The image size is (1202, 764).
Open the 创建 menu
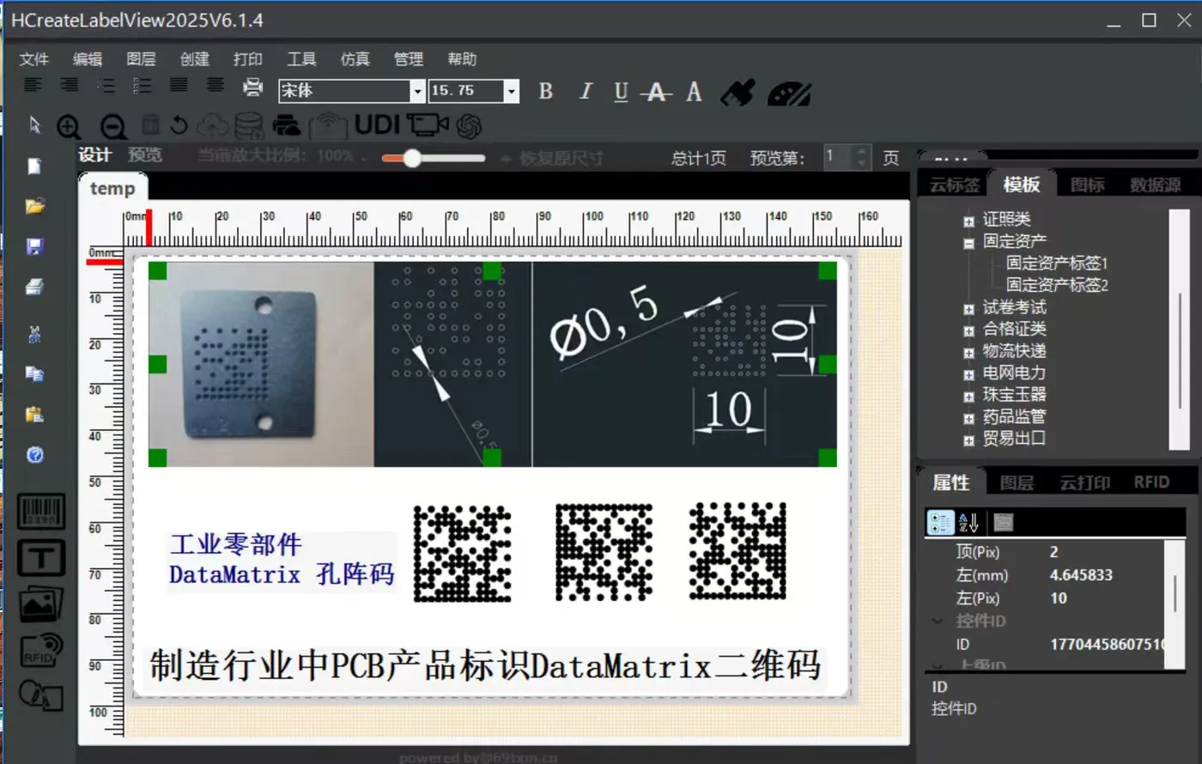pyautogui.click(x=195, y=59)
